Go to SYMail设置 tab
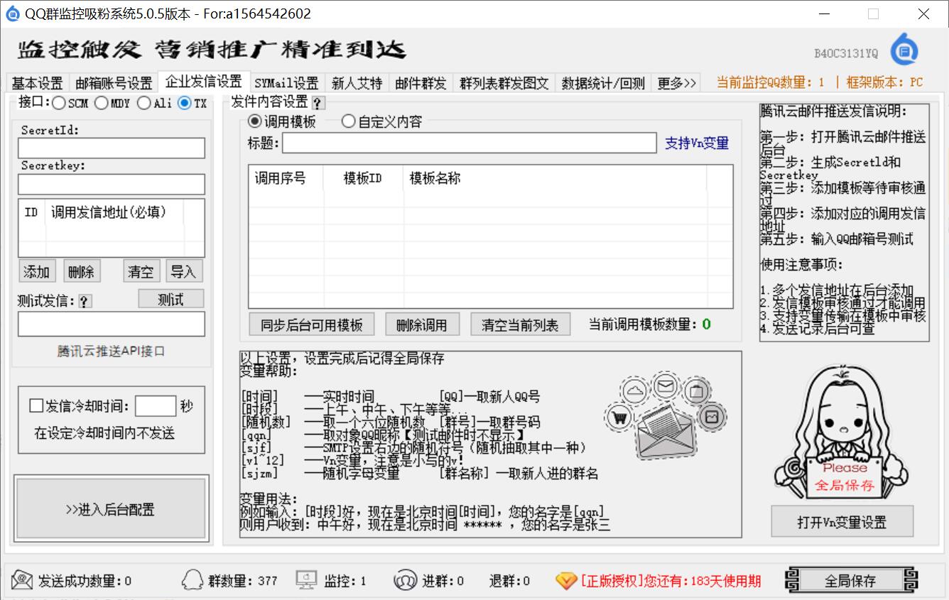The height and width of the screenshot is (600, 949). (286, 83)
